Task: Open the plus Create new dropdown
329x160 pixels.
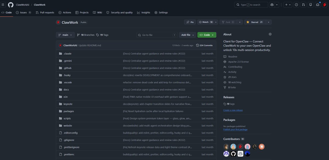Action: point(288,5)
